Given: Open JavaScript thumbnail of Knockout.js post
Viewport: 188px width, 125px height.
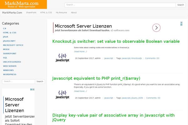Looking at the screenshot, I should [62, 58].
